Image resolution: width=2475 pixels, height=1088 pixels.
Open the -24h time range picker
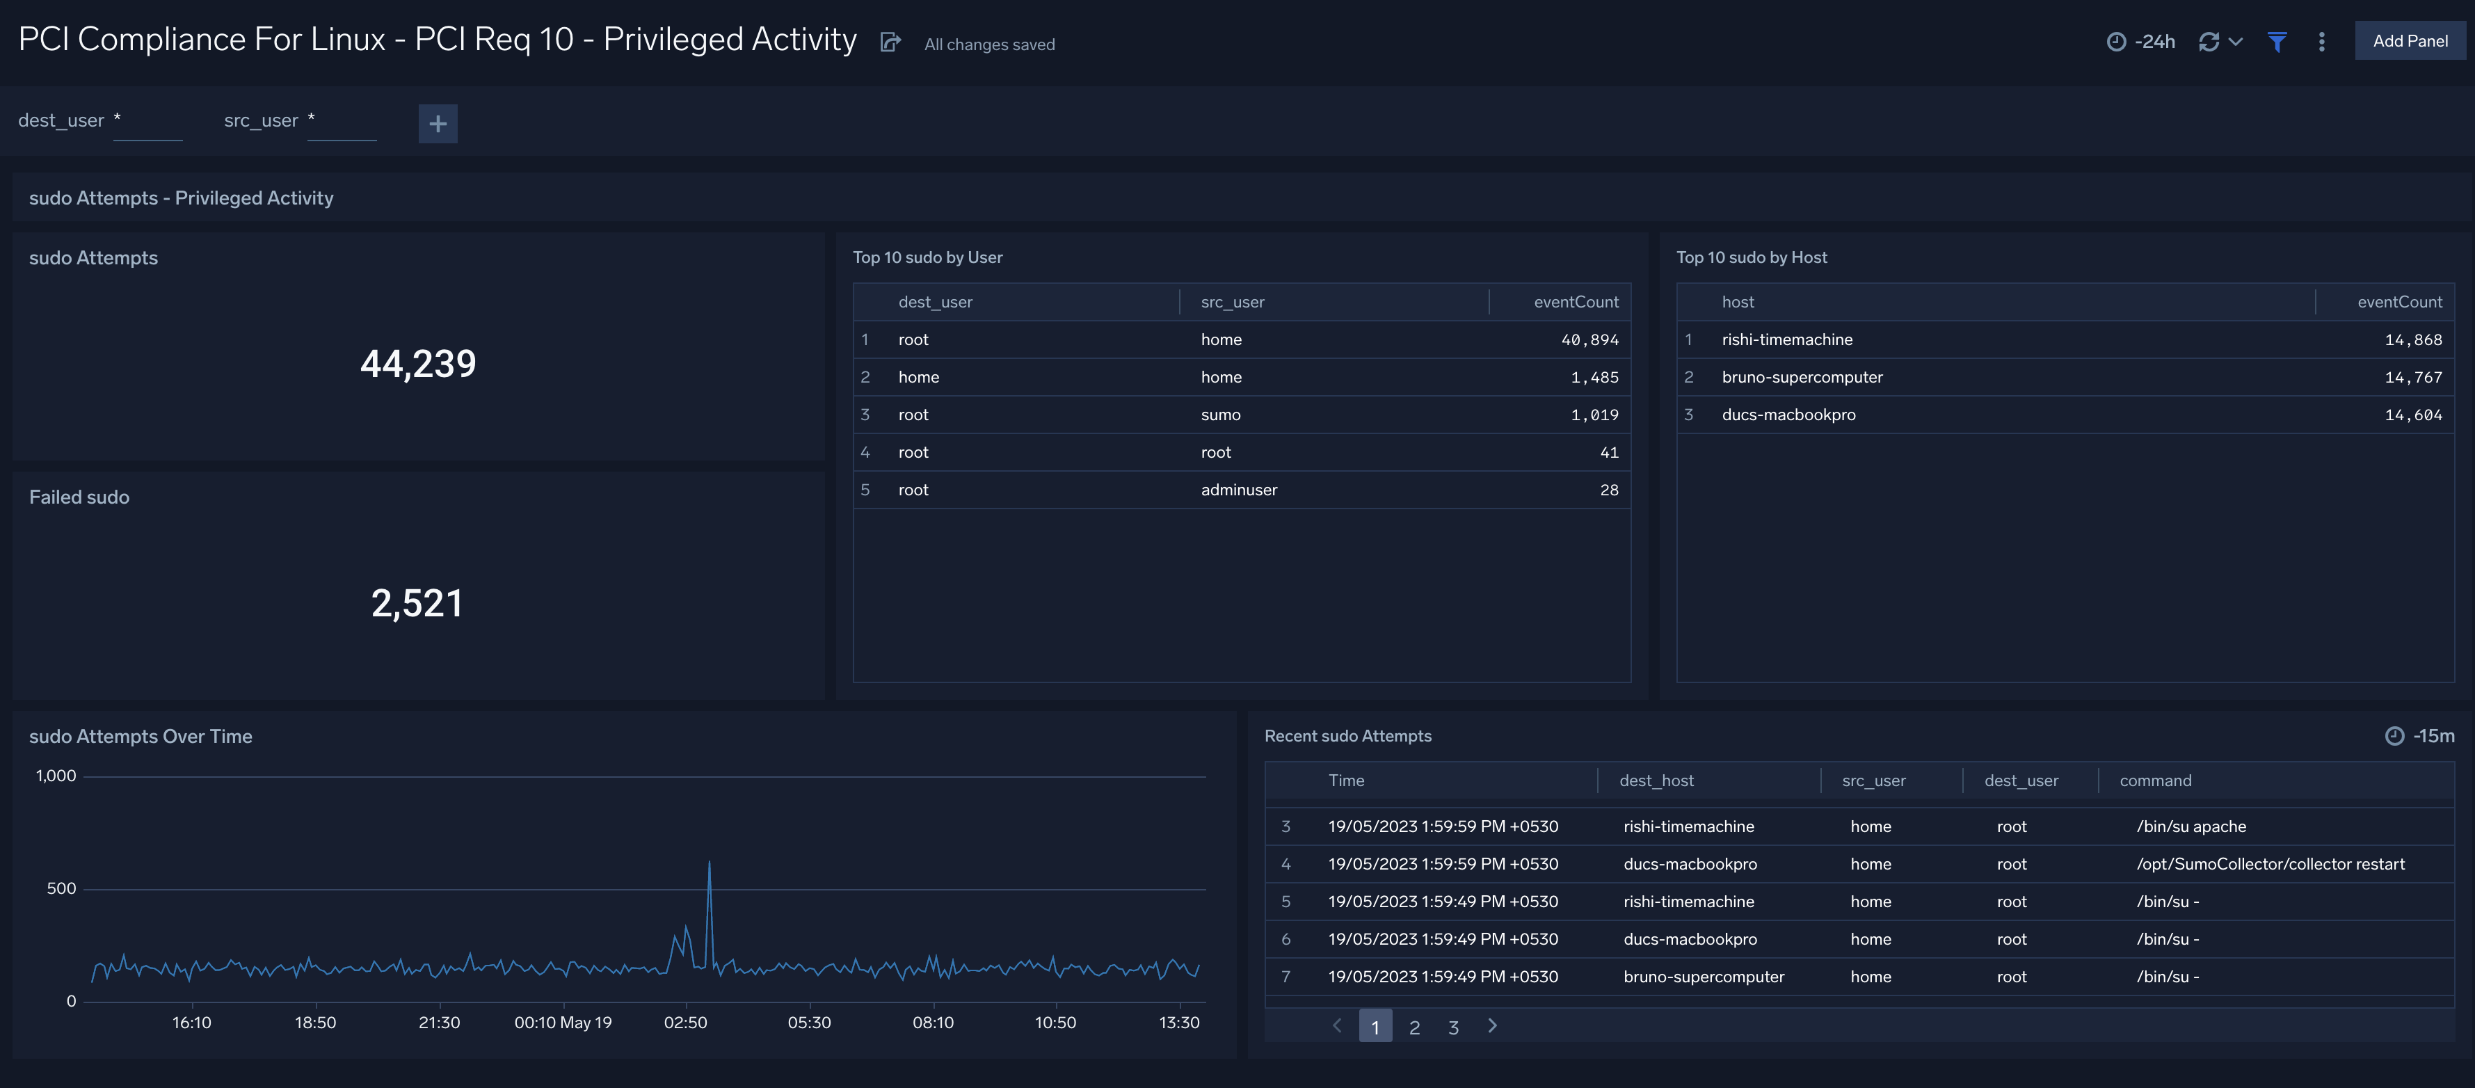pyautogui.click(x=2140, y=41)
